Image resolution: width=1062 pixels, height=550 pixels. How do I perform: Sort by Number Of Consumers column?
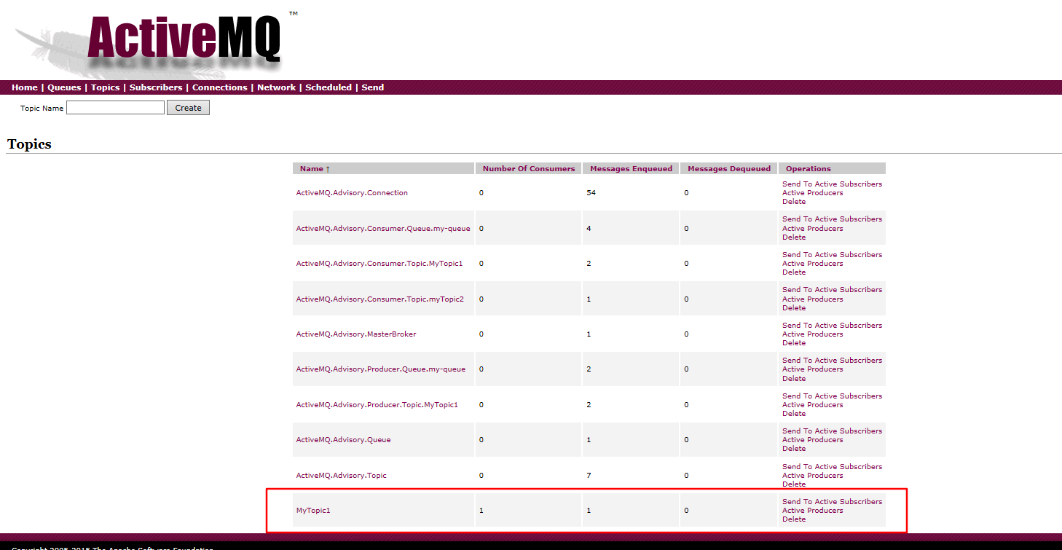coord(529,169)
